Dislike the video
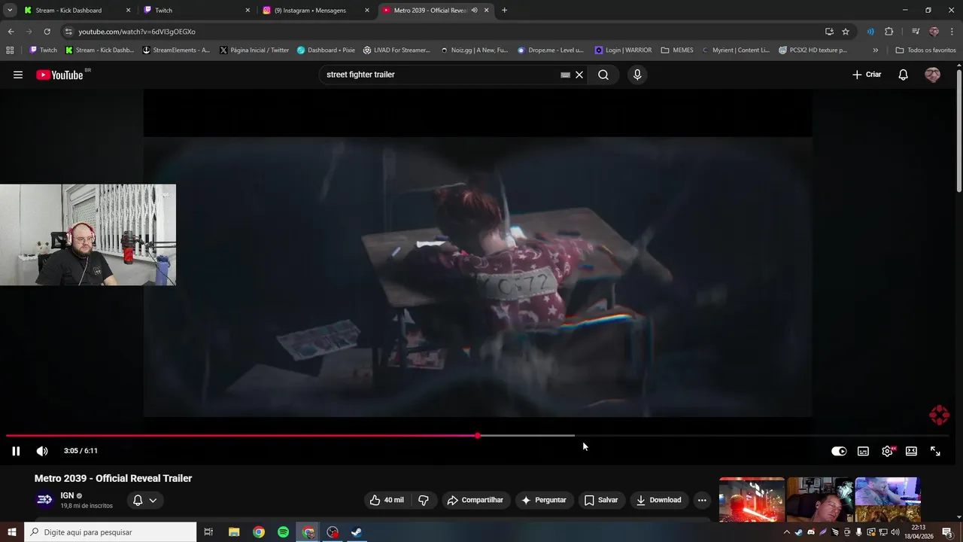This screenshot has width=963, height=542. point(424,500)
